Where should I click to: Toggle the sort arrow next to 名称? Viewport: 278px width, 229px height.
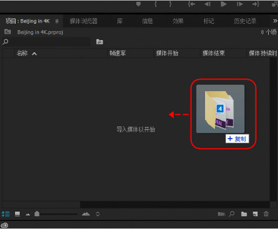[x=34, y=54]
